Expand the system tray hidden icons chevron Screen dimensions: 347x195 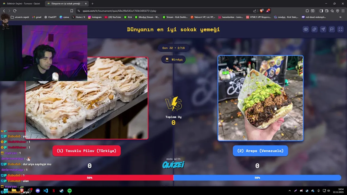tap(290, 191)
